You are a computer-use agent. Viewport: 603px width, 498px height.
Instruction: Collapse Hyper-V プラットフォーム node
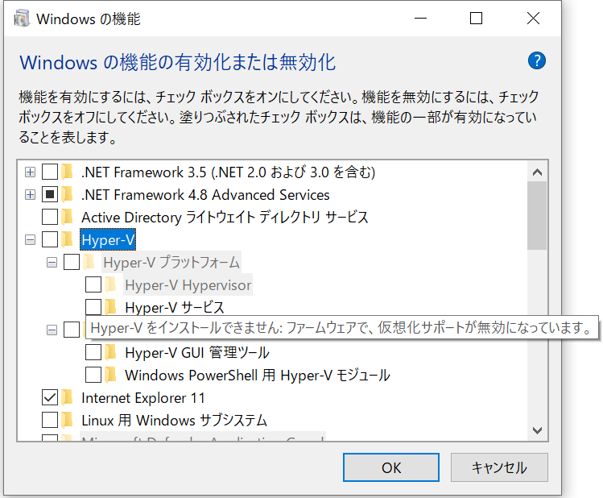[52, 263]
